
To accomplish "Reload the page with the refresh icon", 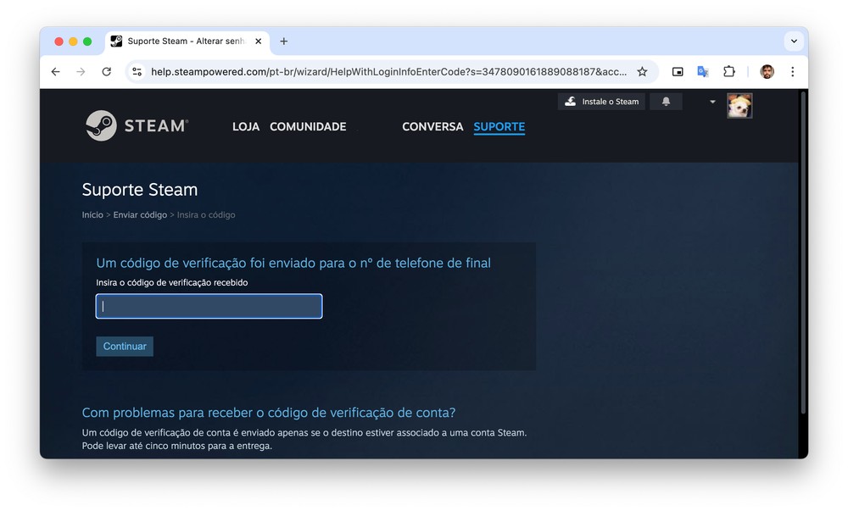I will [107, 72].
